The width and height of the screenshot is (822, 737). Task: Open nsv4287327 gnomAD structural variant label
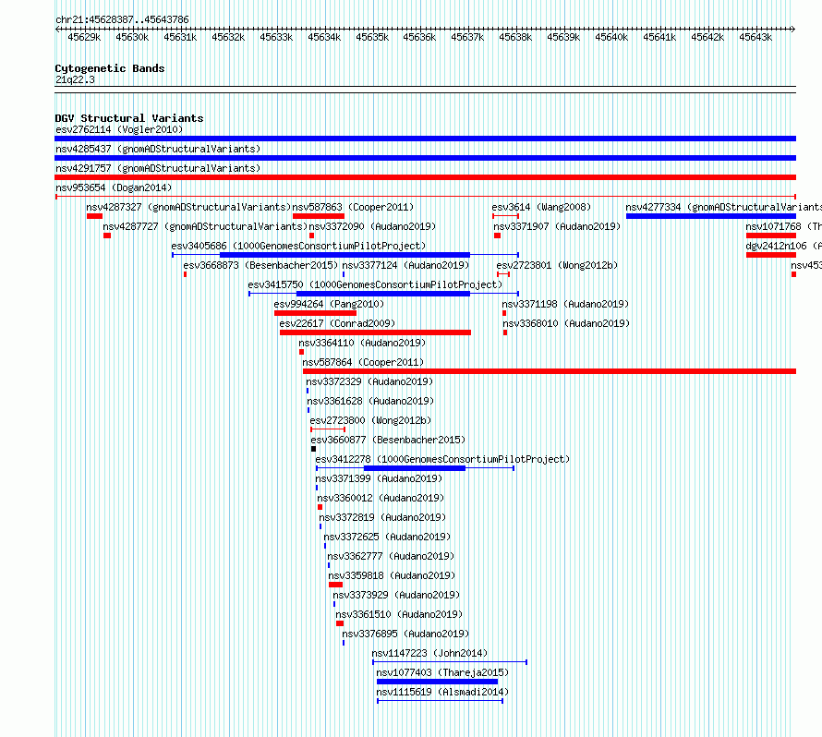coord(188,207)
